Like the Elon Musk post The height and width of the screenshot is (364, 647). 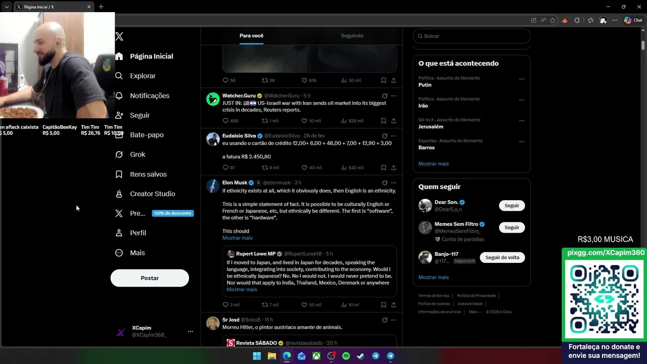click(304, 305)
